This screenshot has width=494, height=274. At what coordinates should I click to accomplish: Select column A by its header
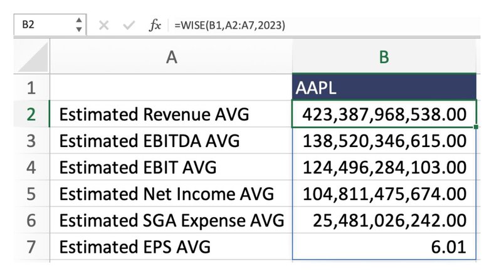coord(171,57)
